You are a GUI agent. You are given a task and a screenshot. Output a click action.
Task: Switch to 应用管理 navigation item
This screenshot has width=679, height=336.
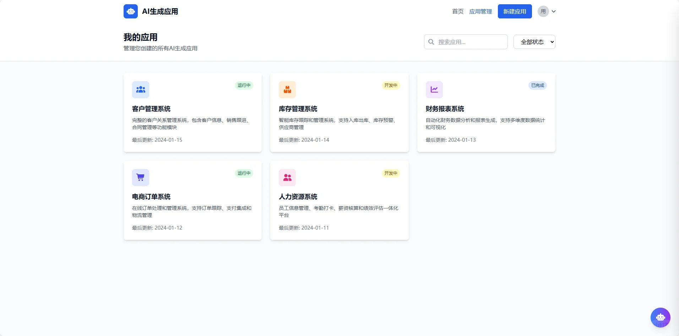point(480,11)
